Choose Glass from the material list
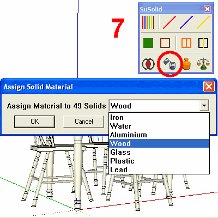 [159, 152]
